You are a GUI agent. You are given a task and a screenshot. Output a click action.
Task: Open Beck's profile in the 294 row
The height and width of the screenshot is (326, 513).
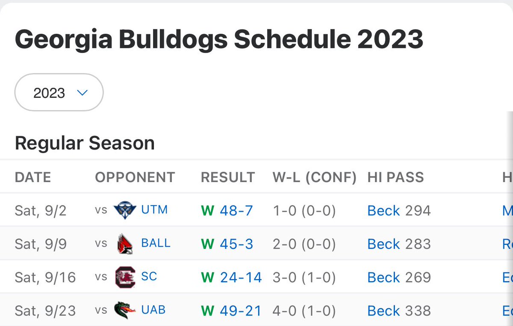[384, 211]
